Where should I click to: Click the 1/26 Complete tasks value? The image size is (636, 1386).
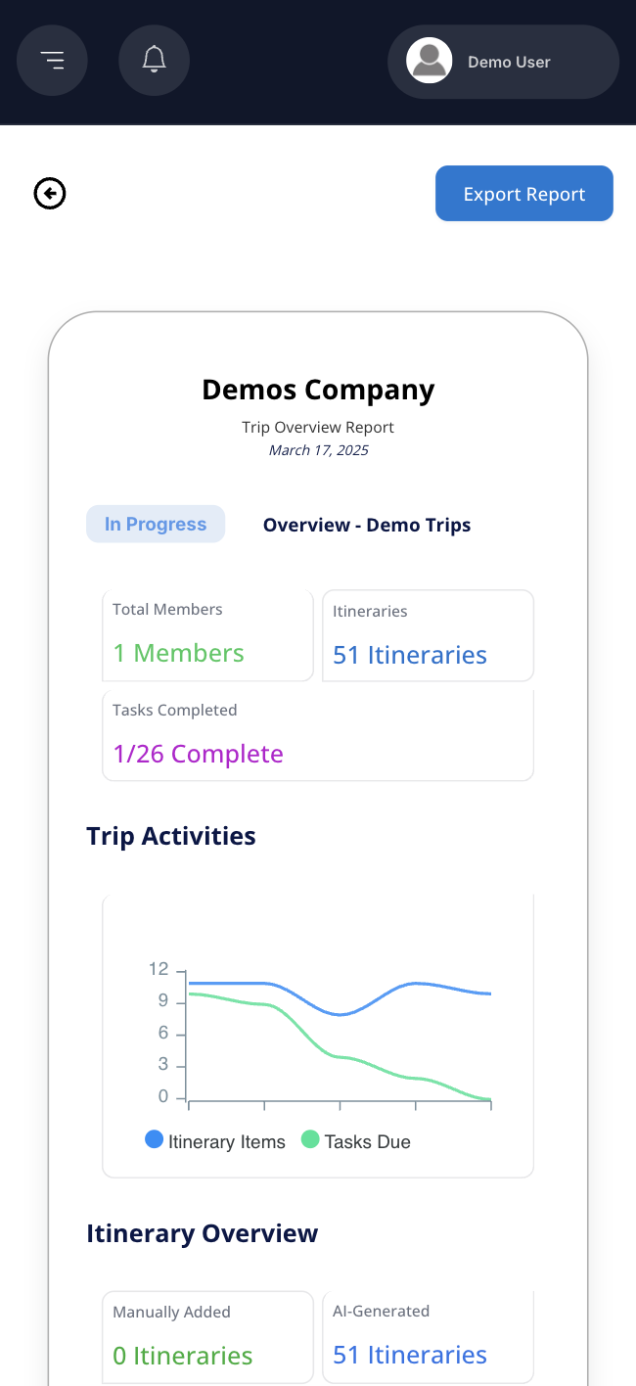click(199, 754)
